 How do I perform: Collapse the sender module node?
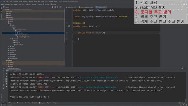pyautogui.click(x=5, y=60)
